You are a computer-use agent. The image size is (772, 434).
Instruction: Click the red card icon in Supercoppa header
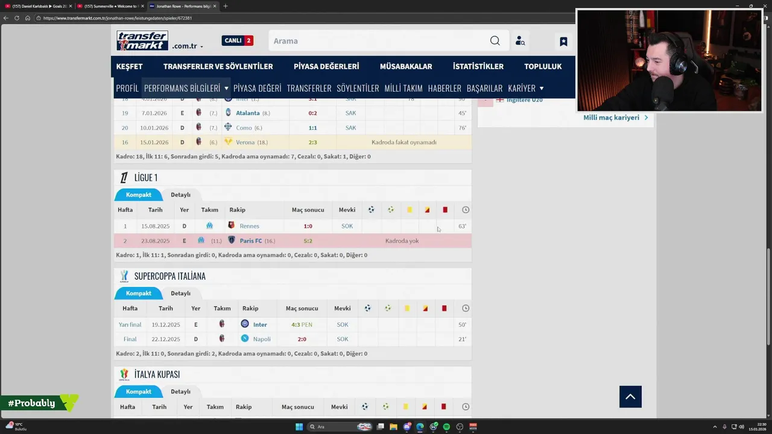click(x=444, y=308)
